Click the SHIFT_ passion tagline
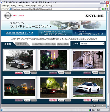Viewport: 110px width, 112px height. pyautogui.click(x=18, y=15)
